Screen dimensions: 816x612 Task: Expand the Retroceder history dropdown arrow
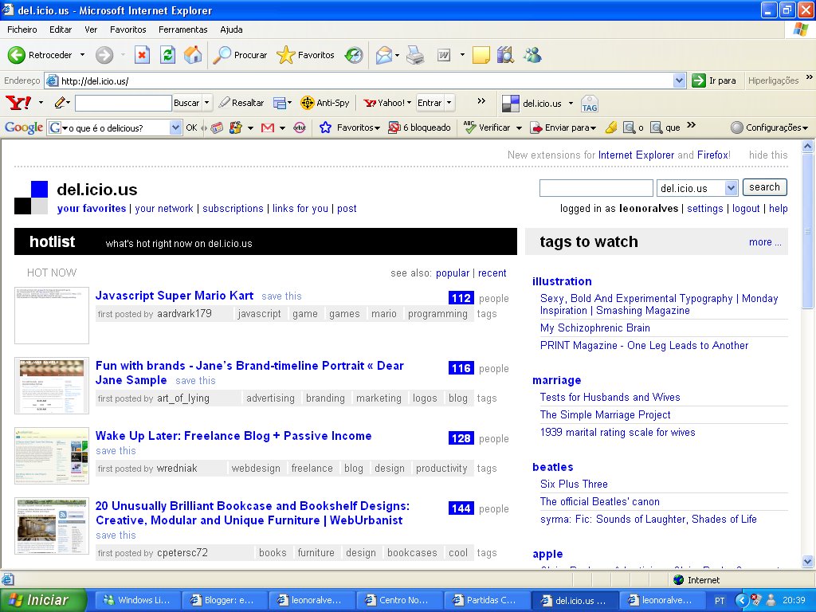coord(82,55)
